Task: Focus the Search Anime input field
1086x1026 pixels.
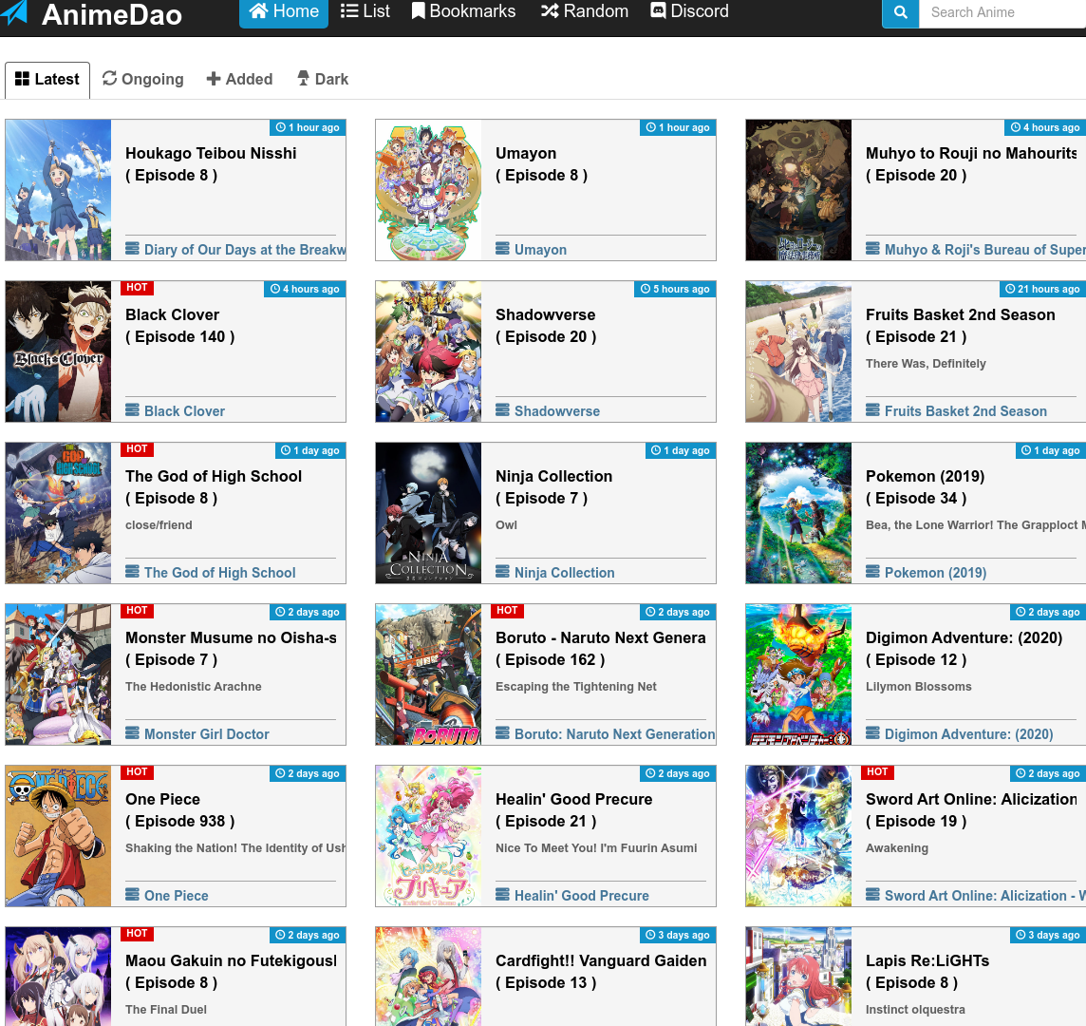Action: coord(1002,12)
